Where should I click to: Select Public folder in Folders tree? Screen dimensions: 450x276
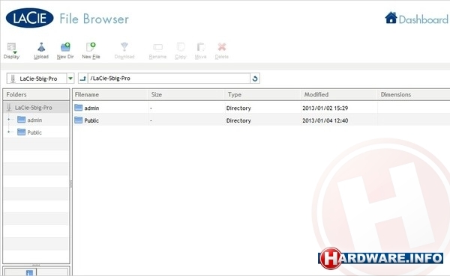click(x=29, y=132)
